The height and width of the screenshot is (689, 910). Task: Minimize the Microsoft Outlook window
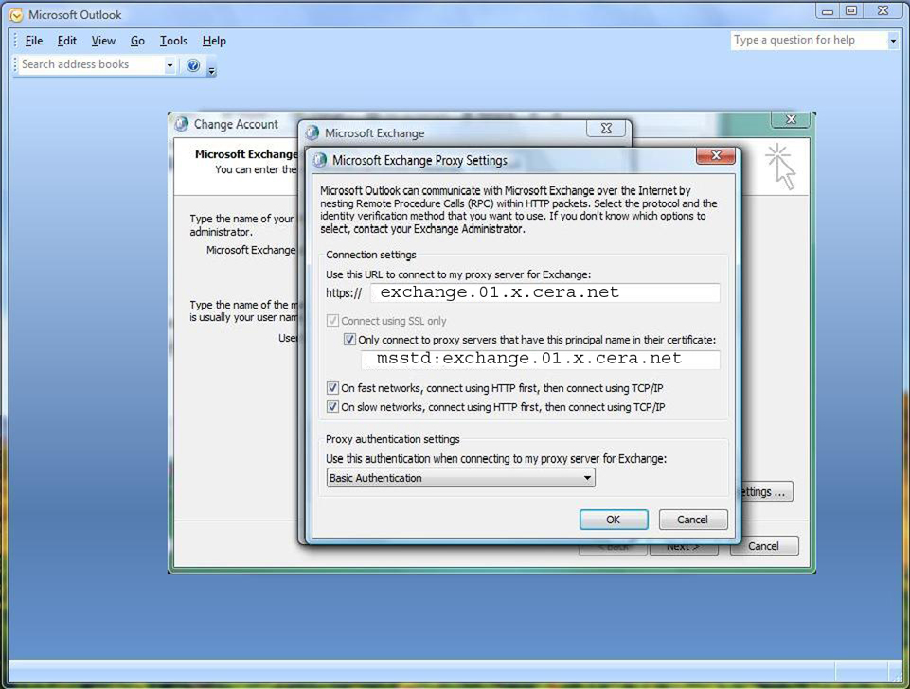pyautogui.click(x=828, y=11)
